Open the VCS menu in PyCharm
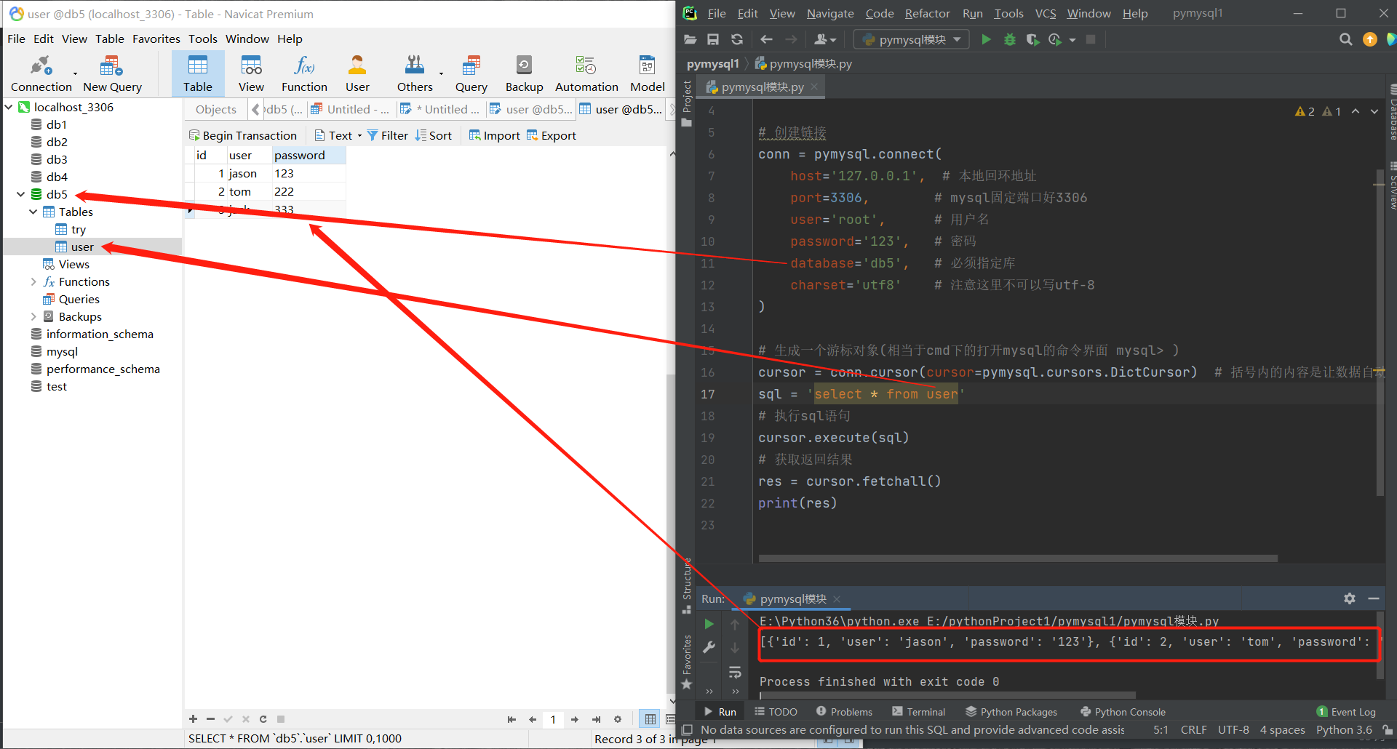The height and width of the screenshot is (749, 1397). [x=1046, y=13]
